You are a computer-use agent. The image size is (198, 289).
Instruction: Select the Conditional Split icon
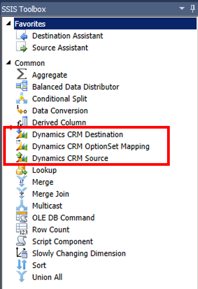pyautogui.click(x=22, y=98)
